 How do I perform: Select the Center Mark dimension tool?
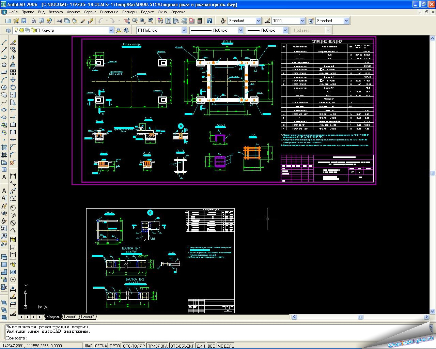pyautogui.click(x=13, y=279)
